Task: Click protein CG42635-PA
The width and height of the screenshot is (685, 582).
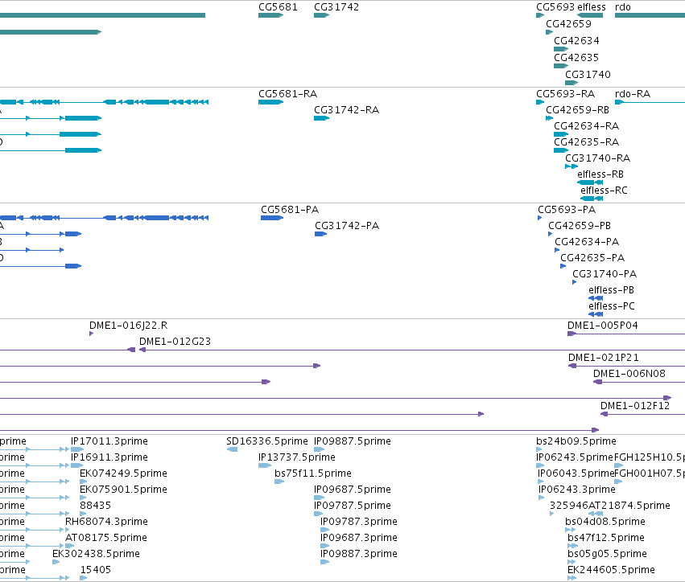Action: [563, 266]
